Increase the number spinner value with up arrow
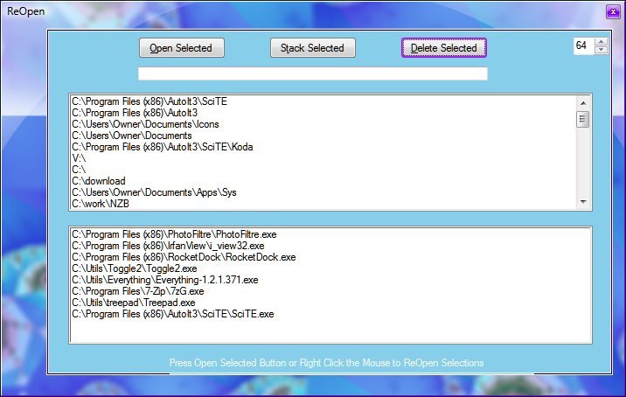Viewport: 626px width, 397px height. pyautogui.click(x=601, y=42)
